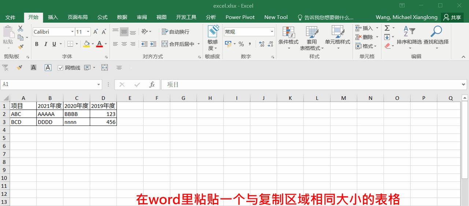Expand the 合并后居中 dropdown arrow
This screenshot has height=206, width=469.
[x=199, y=44]
